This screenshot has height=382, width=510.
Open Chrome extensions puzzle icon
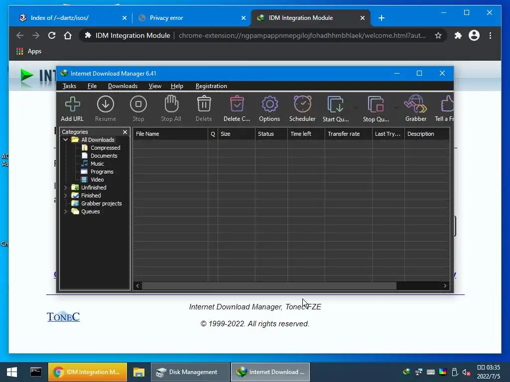point(458,35)
